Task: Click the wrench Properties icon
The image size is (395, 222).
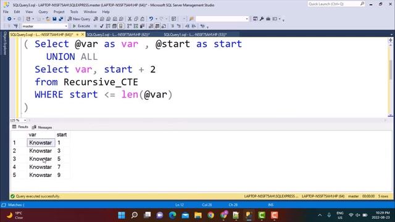Action: pyautogui.click(x=262, y=19)
